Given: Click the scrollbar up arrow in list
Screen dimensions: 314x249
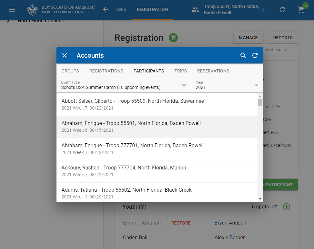Looking at the screenshot, I should (x=260, y=96).
